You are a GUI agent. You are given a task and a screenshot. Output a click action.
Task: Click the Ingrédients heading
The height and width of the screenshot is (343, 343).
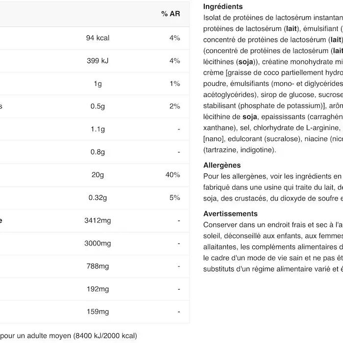point(223,6)
